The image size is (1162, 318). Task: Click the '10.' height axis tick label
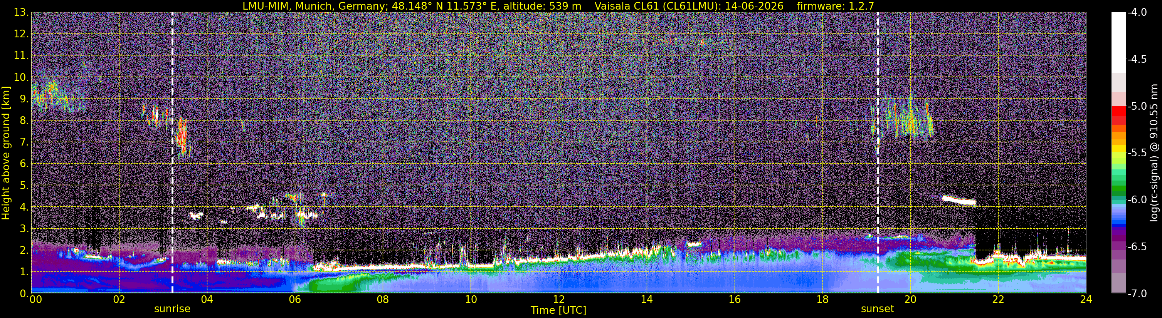[21, 77]
